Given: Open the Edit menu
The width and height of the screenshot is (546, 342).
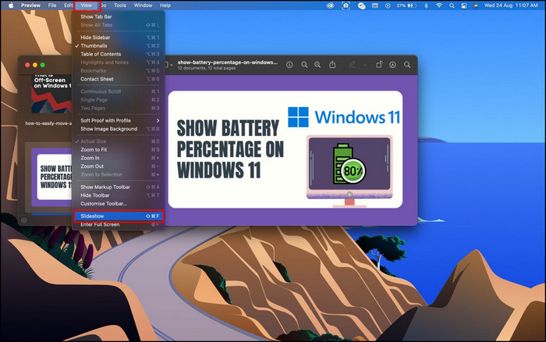Looking at the screenshot, I should click(x=69, y=5).
